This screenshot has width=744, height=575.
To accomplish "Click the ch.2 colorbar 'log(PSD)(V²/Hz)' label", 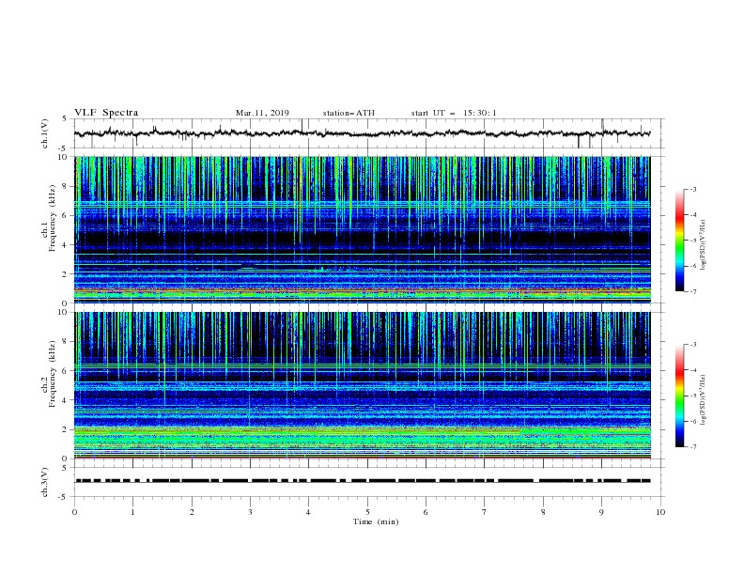I will pyautogui.click(x=703, y=400).
